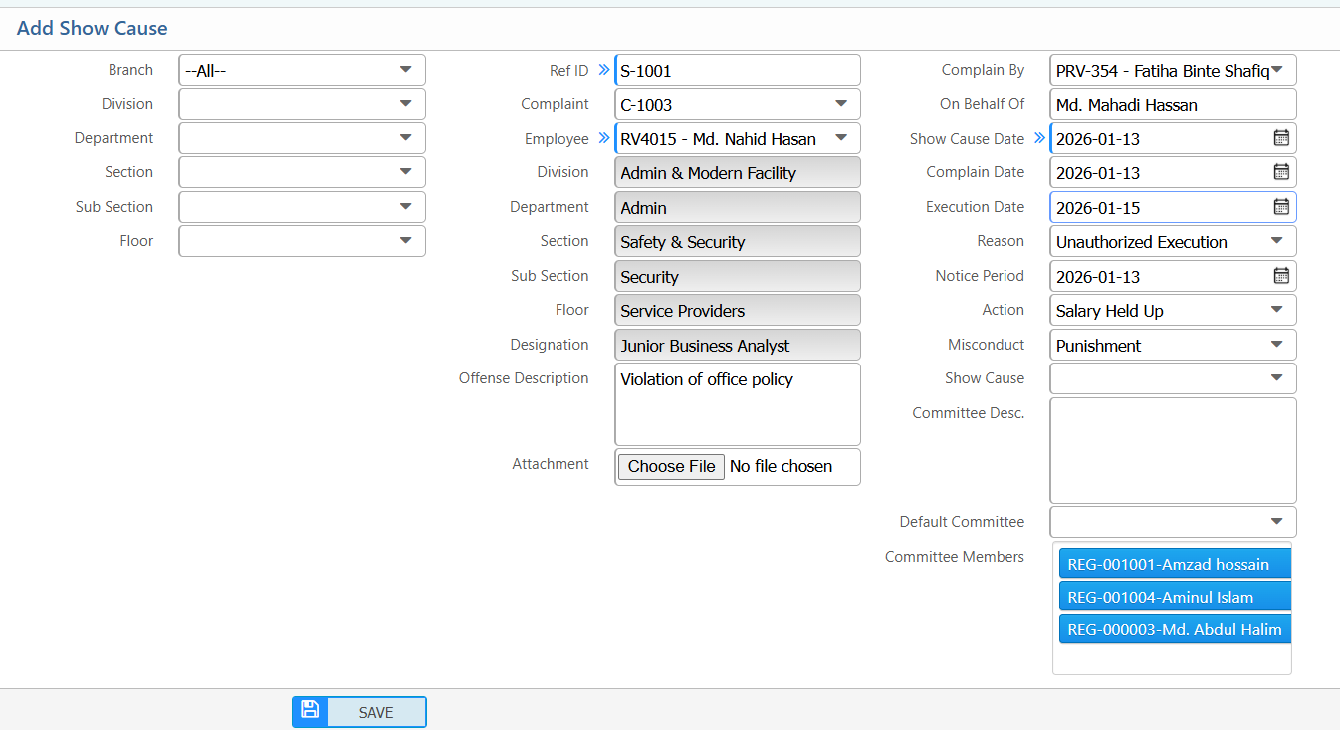Click Choose File to attach a document
Viewport: 1340px width, 730px height.
pos(670,466)
